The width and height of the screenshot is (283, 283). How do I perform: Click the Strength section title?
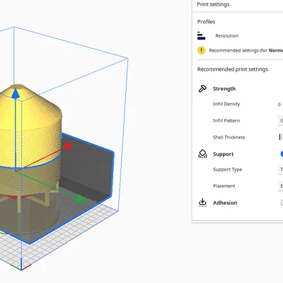224,88
